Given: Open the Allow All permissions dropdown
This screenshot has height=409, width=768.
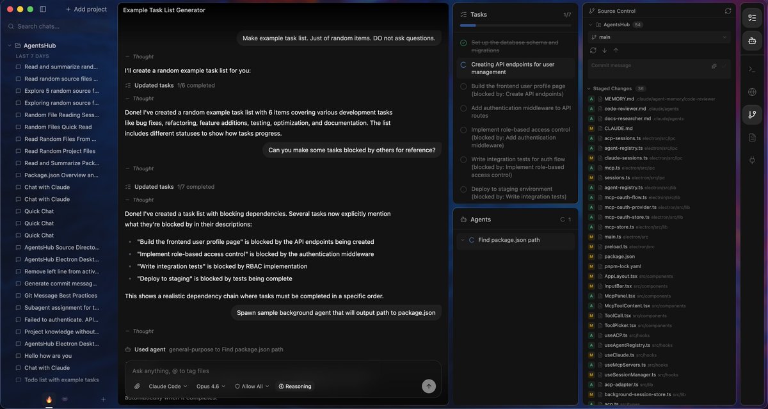Looking at the screenshot, I should (252, 386).
